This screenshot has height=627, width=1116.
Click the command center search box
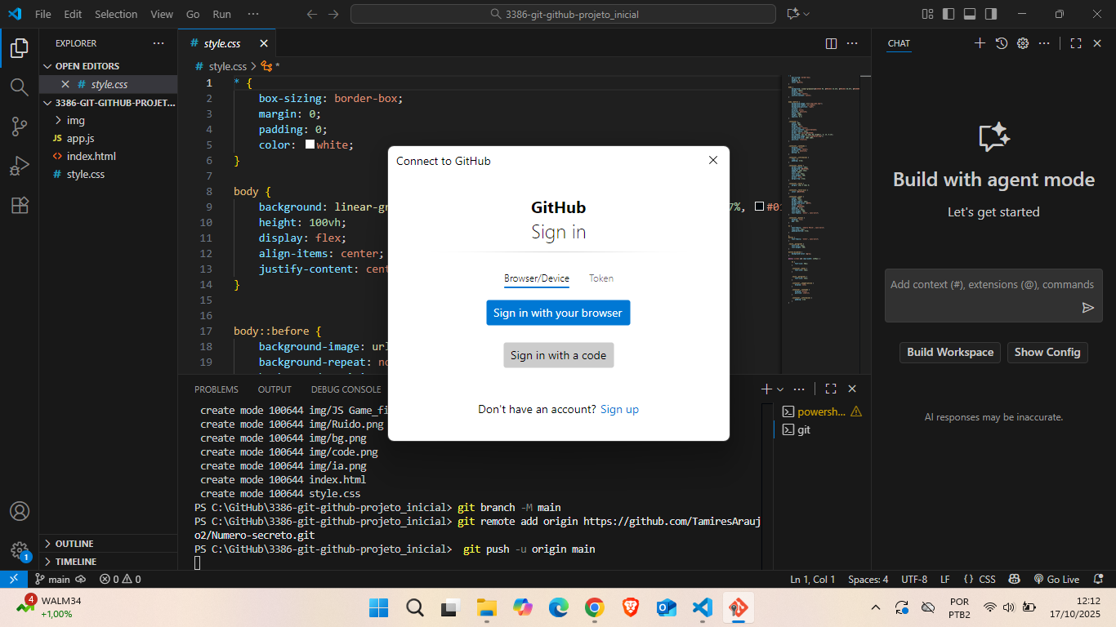tap(563, 14)
